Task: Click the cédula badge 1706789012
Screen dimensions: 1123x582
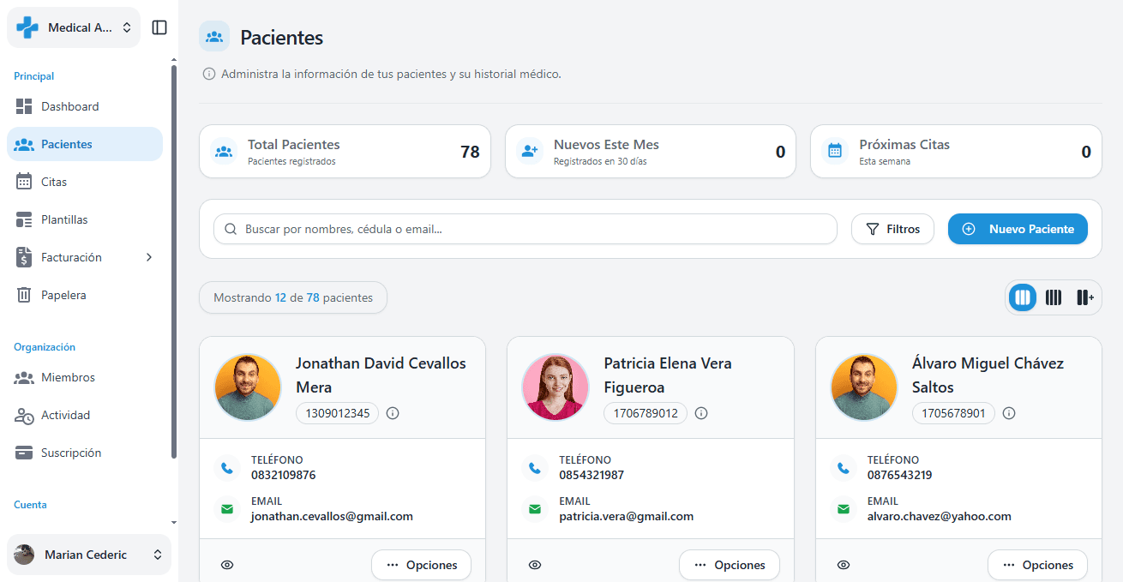Action: 645,413
